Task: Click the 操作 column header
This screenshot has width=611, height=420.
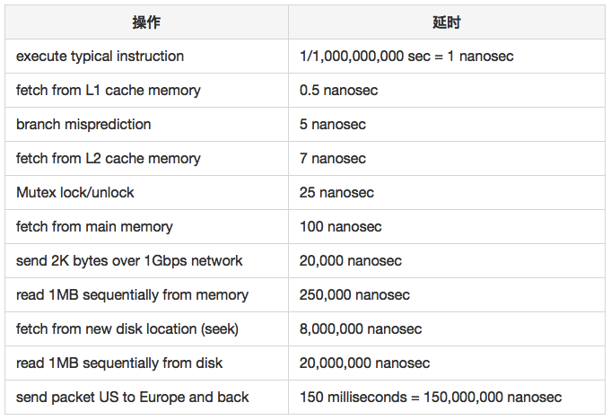Action: pos(146,22)
